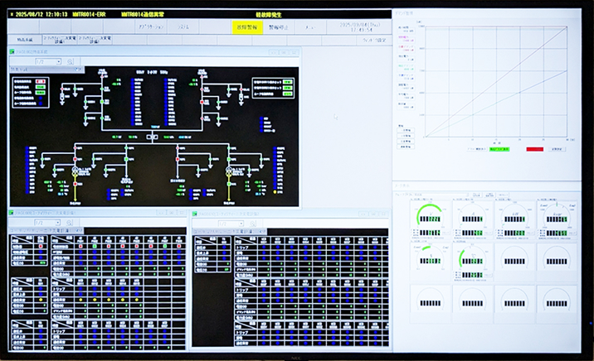Click the red button below the trend graph
594x361 pixels.
533,149
